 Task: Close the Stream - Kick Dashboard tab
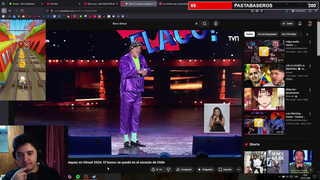pos(42,4)
